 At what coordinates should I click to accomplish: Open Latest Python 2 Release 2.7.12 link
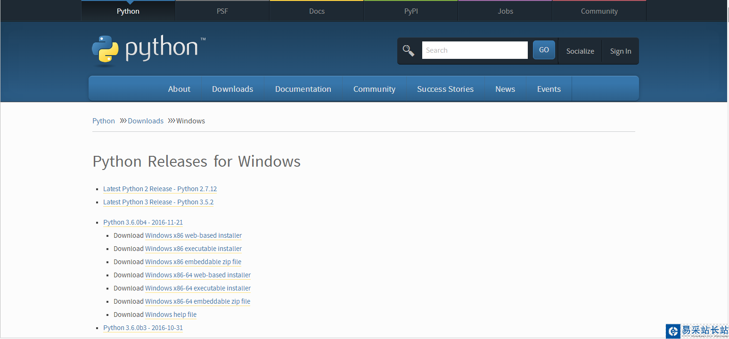pos(160,189)
